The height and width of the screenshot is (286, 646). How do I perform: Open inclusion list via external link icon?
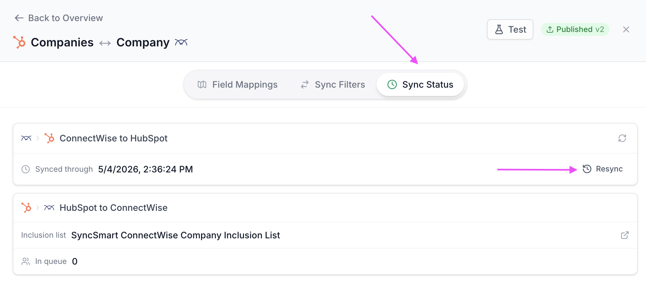tap(625, 235)
